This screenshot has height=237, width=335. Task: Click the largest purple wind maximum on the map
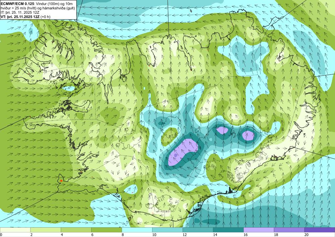click(183, 152)
